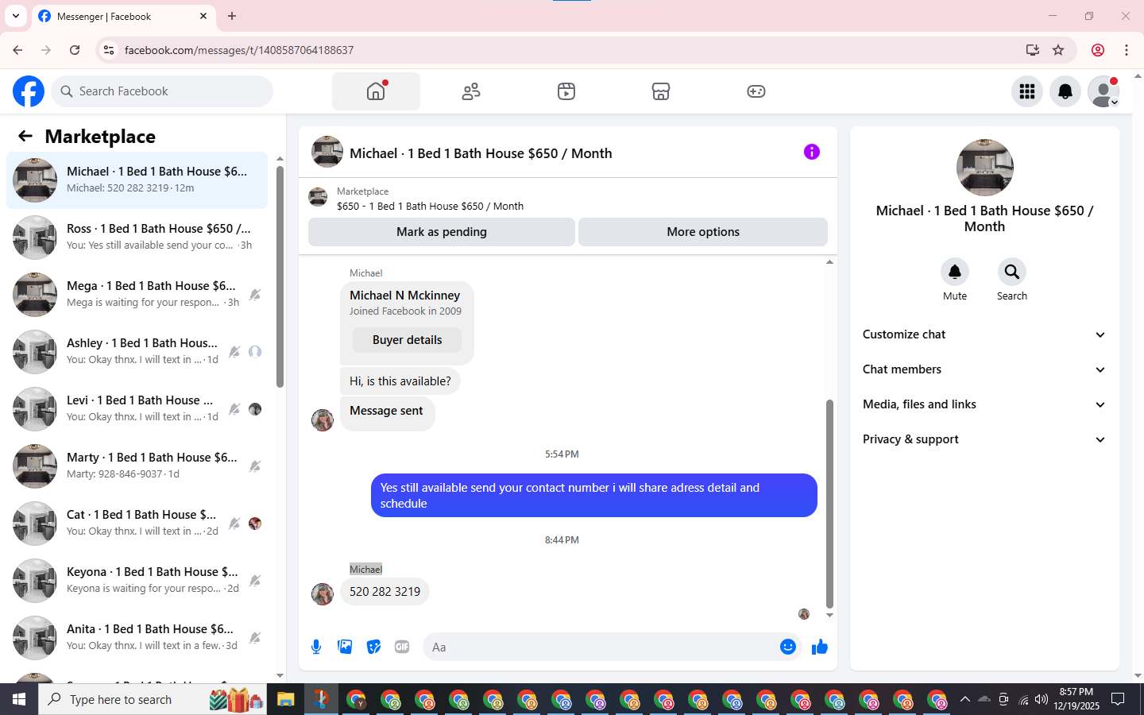
Task: Click the 520 282 3219 message
Action: [x=385, y=591]
